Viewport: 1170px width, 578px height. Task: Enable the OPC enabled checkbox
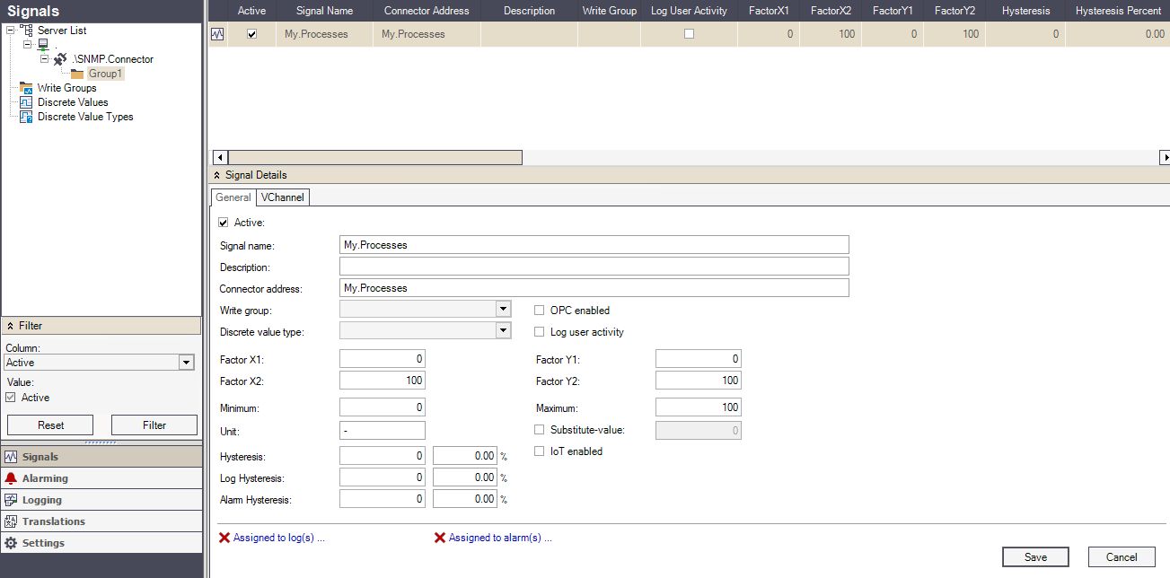[540, 311]
